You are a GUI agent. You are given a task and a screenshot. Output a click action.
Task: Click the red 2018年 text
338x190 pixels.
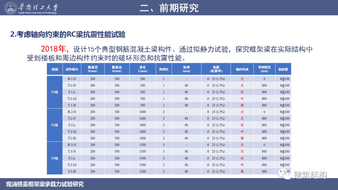(53, 49)
